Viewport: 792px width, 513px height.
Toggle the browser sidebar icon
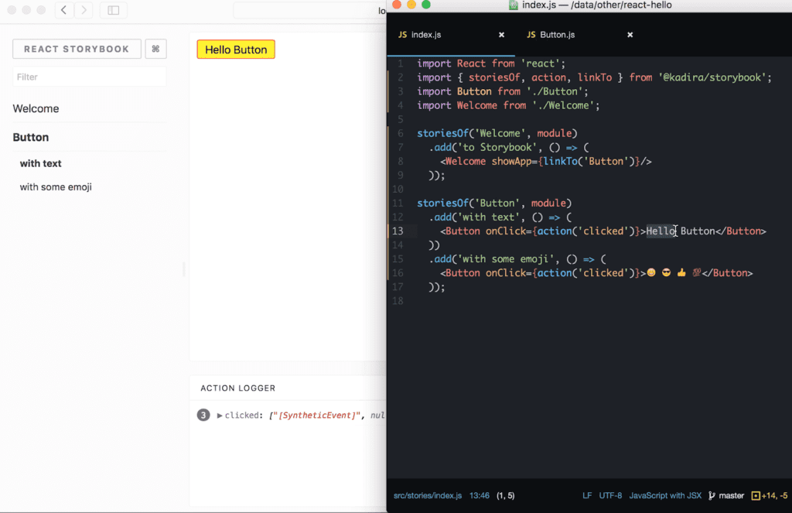(x=113, y=9)
